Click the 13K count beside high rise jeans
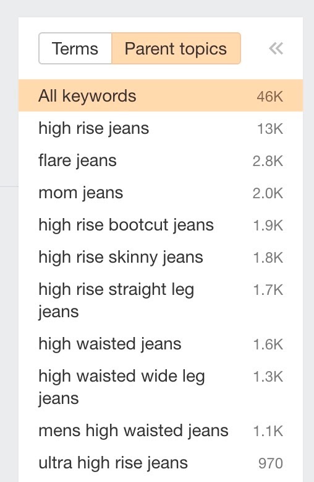This screenshot has width=314, height=482. pos(270,129)
